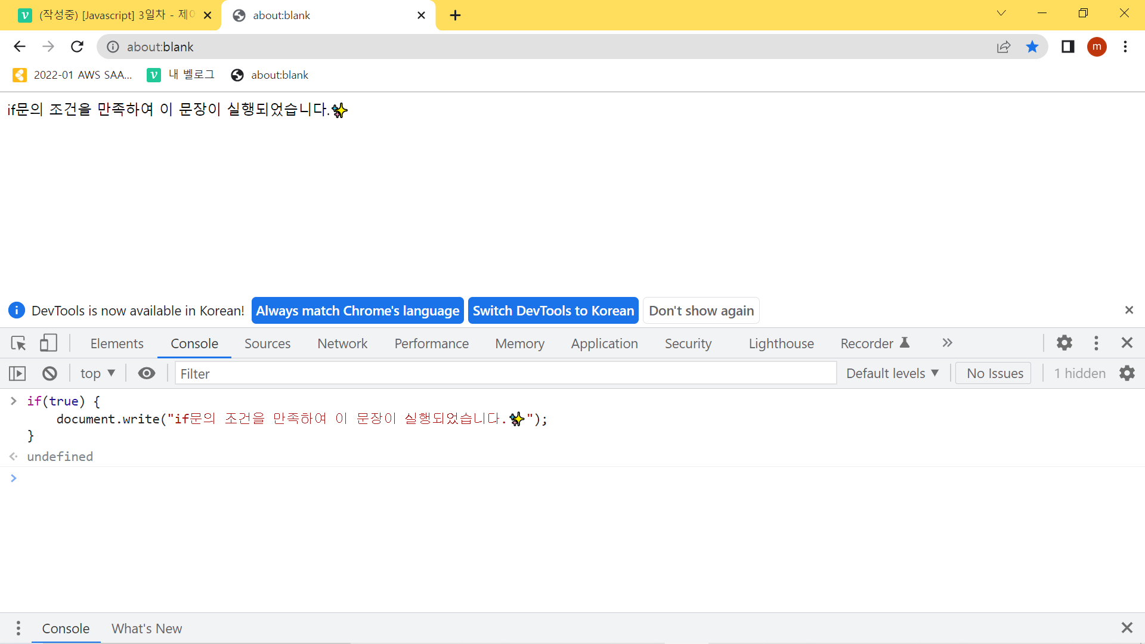This screenshot has width=1145, height=644.
Task: Open Chrome side panel icon
Action: point(1067,47)
